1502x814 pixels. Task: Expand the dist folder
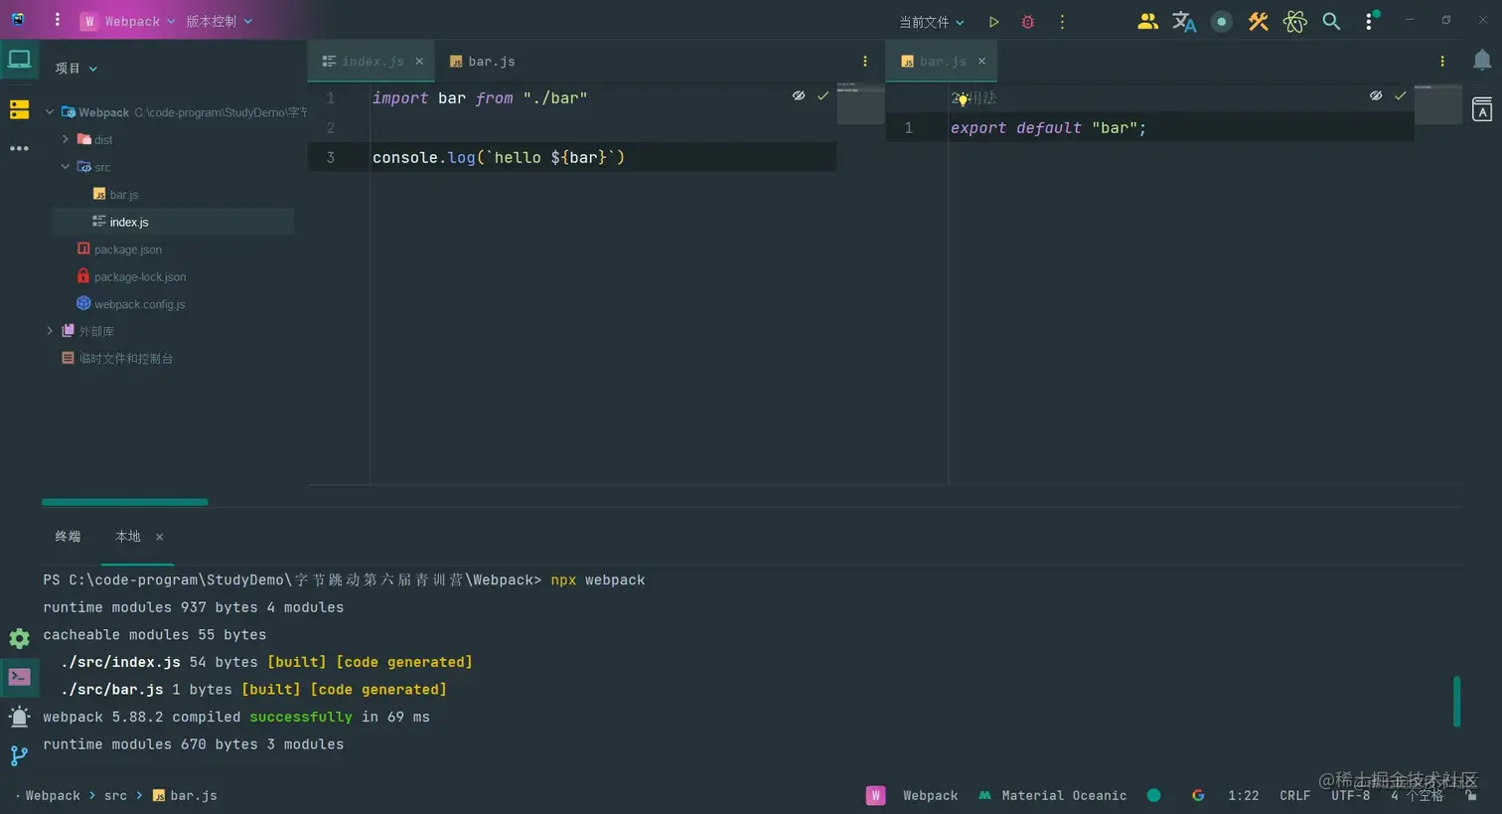tap(66, 139)
